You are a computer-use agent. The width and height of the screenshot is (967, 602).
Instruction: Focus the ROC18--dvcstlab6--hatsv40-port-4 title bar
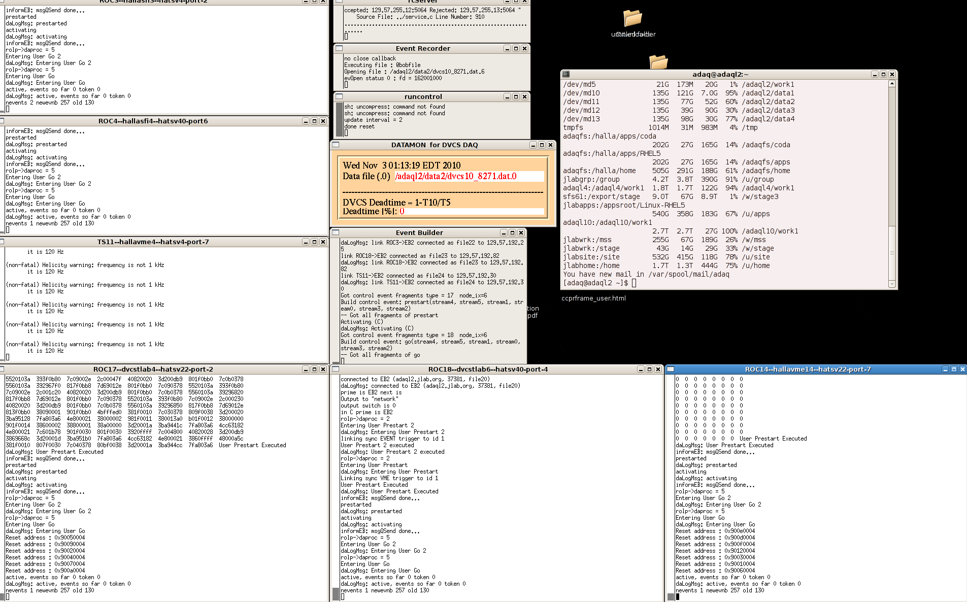[488, 369]
